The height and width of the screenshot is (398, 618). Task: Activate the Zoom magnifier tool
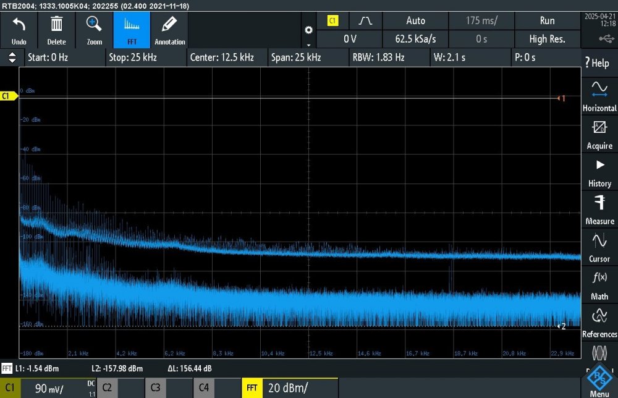point(94,25)
